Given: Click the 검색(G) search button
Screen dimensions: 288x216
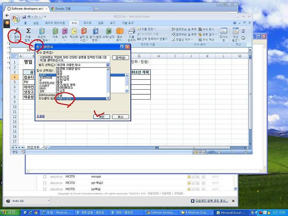Looking at the screenshot, I should 120,58.
